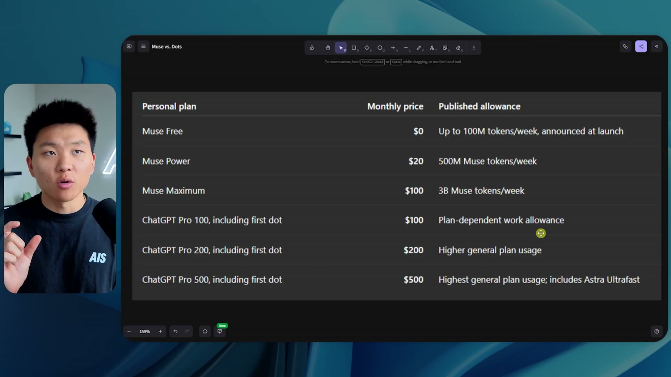Viewport: 671px width, 377px height.
Task: Click the Published allowance column header
Action: point(480,106)
